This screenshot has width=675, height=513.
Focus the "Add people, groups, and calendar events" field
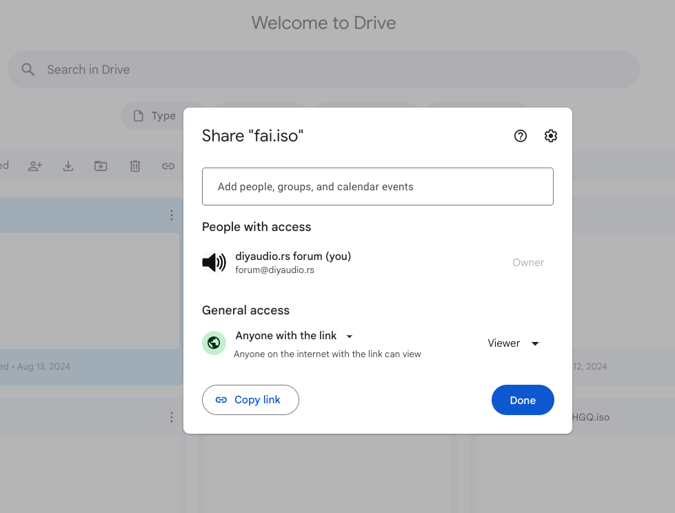378,186
